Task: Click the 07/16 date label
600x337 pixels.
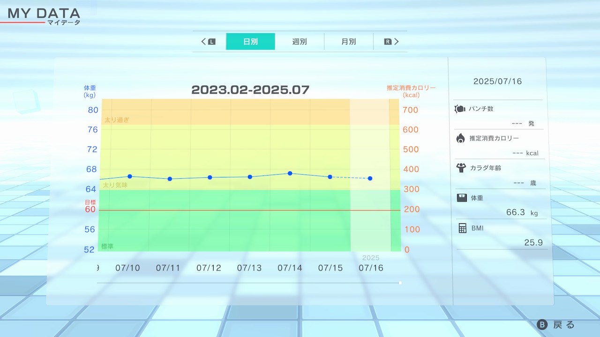Action: [x=371, y=268]
